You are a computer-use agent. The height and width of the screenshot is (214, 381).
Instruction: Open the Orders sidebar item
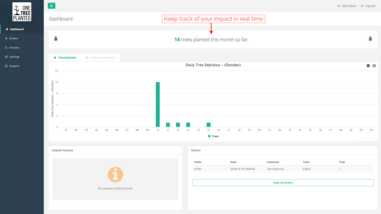point(13,38)
